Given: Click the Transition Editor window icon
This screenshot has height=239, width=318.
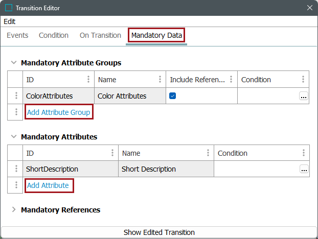Looking at the screenshot, I should [x=9, y=8].
